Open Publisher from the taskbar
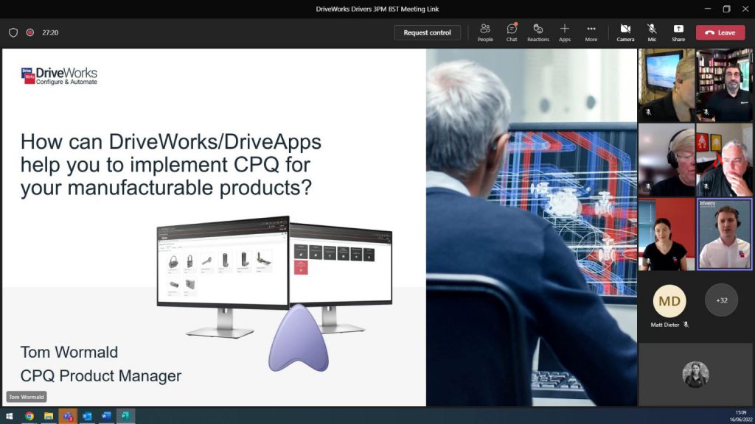The width and height of the screenshot is (755, 424). tap(125, 416)
